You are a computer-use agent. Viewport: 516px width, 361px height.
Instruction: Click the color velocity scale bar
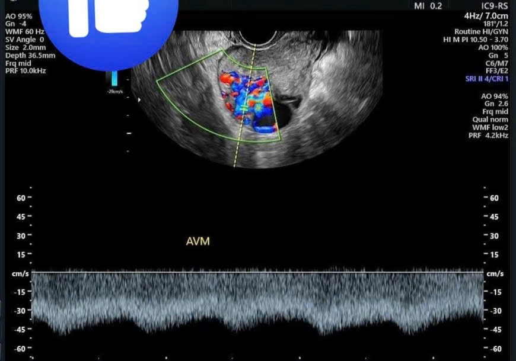click(x=115, y=78)
